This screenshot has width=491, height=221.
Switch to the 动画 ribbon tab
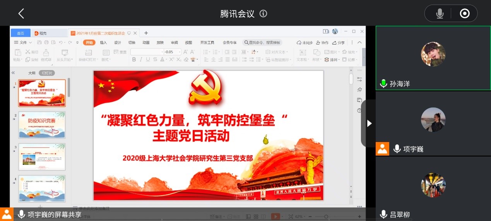146,43
